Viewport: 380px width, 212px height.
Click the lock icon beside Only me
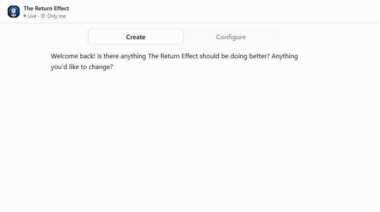(43, 16)
